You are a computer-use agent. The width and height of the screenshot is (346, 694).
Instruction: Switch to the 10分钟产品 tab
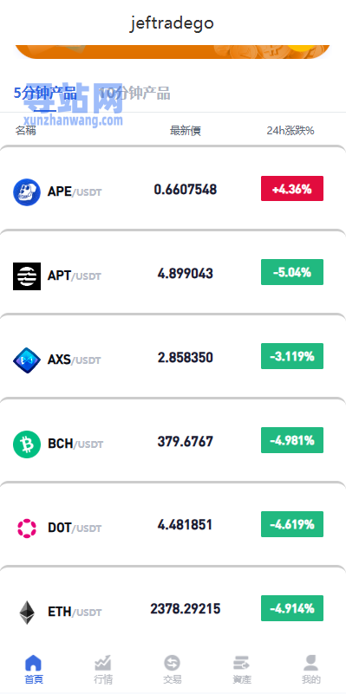tap(134, 94)
